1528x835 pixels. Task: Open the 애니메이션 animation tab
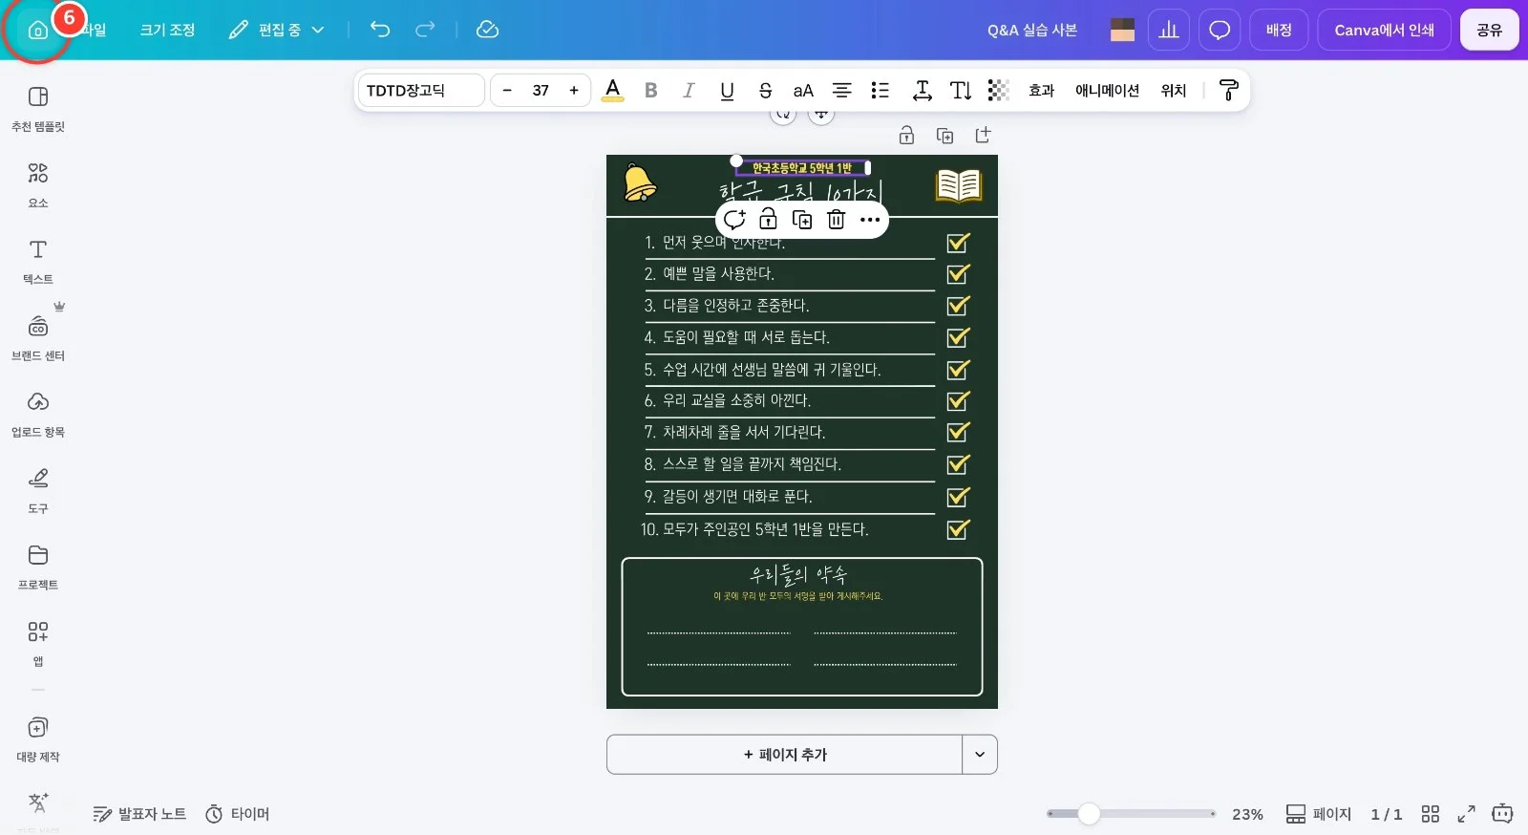(x=1107, y=91)
